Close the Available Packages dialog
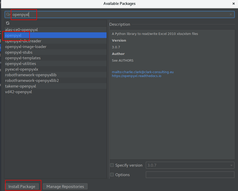The image size is (238, 191). point(234,4)
